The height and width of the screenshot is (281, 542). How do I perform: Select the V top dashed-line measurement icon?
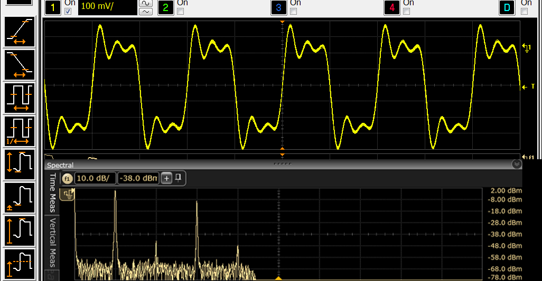tap(20, 264)
